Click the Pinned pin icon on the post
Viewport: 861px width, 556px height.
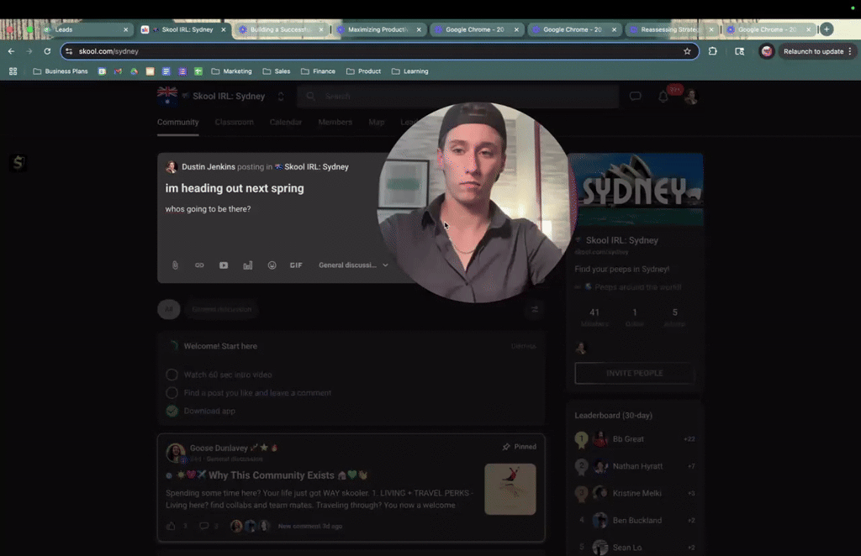[505, 447]
